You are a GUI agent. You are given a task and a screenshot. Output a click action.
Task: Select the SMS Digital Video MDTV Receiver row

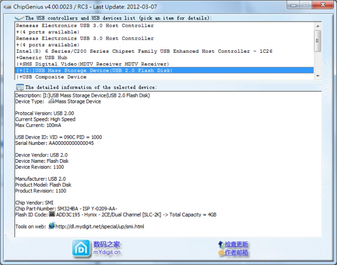pos(164,64)
